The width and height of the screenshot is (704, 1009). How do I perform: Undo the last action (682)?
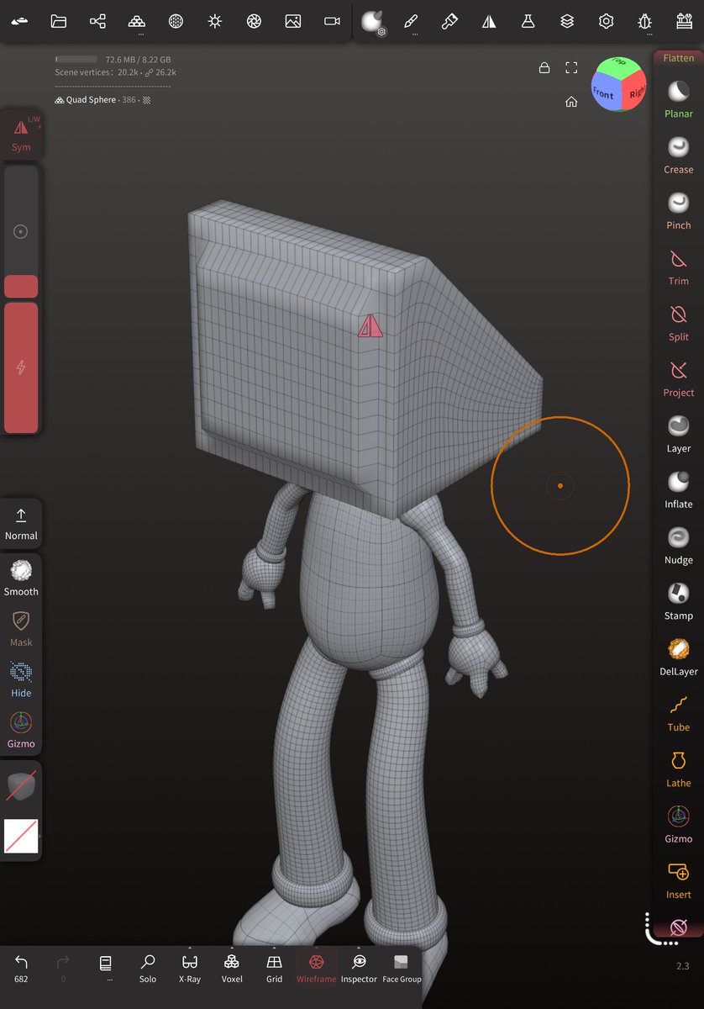[21, 968]
